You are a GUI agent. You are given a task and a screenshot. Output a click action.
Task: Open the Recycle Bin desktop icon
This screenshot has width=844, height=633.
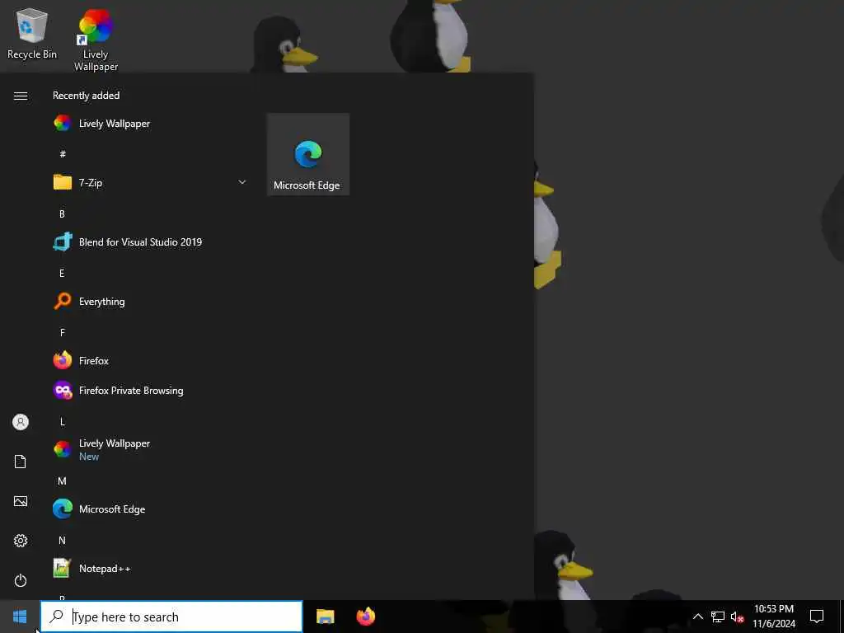[x=32, y=33]
